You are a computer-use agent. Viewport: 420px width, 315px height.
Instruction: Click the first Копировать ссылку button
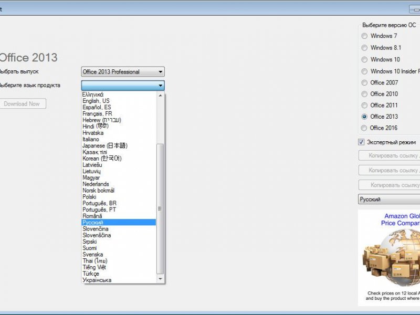(x=389, y=155)
